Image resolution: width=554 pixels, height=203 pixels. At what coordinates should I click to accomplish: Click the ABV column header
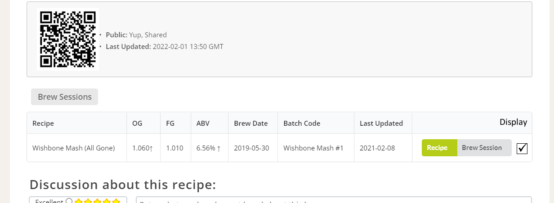(203, 123)
